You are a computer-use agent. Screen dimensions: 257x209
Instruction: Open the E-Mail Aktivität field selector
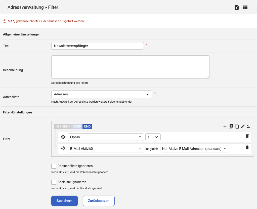106,149
